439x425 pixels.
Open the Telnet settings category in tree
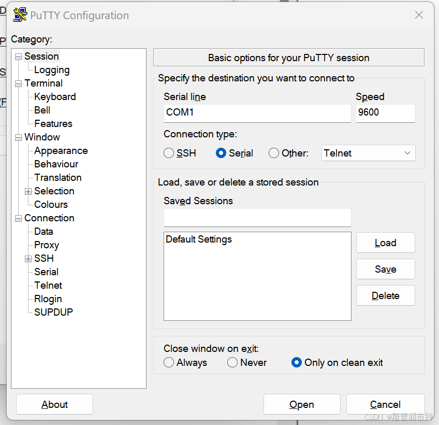[x=48, y=285]
